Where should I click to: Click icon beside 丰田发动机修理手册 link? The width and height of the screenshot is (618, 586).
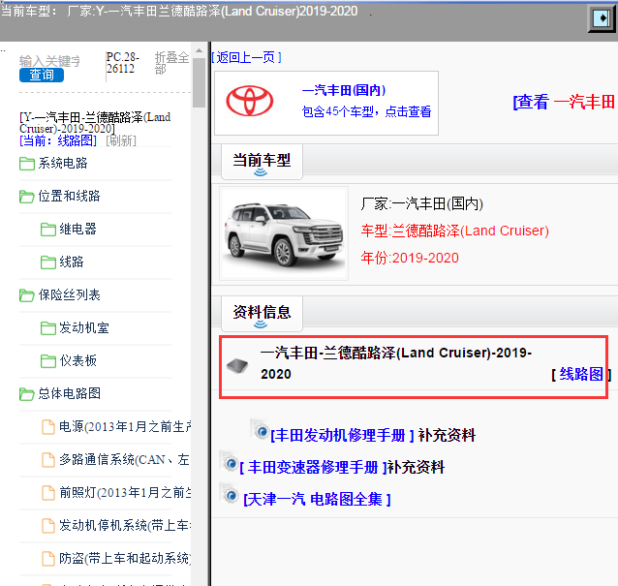pos(260,430)
